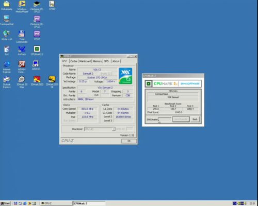Launch 3DMark 99 Max desktop shortcut
This screenshot has height=206, width=258.
tap(22, 82)
